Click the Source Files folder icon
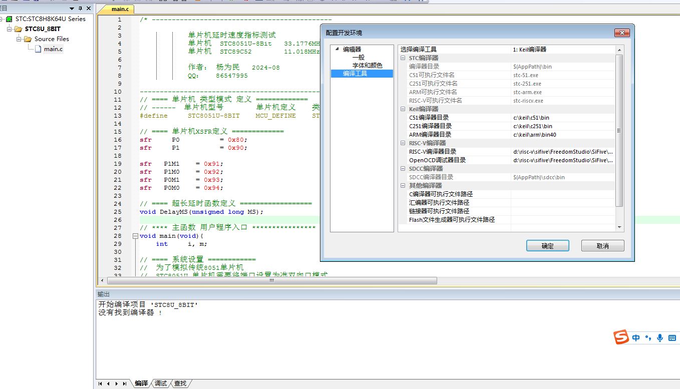Screen dimensions: 680x389 click(x=28, y=39)
